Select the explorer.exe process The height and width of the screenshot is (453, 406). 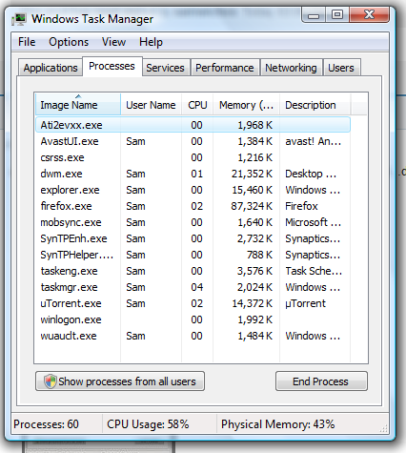[193, 190]
